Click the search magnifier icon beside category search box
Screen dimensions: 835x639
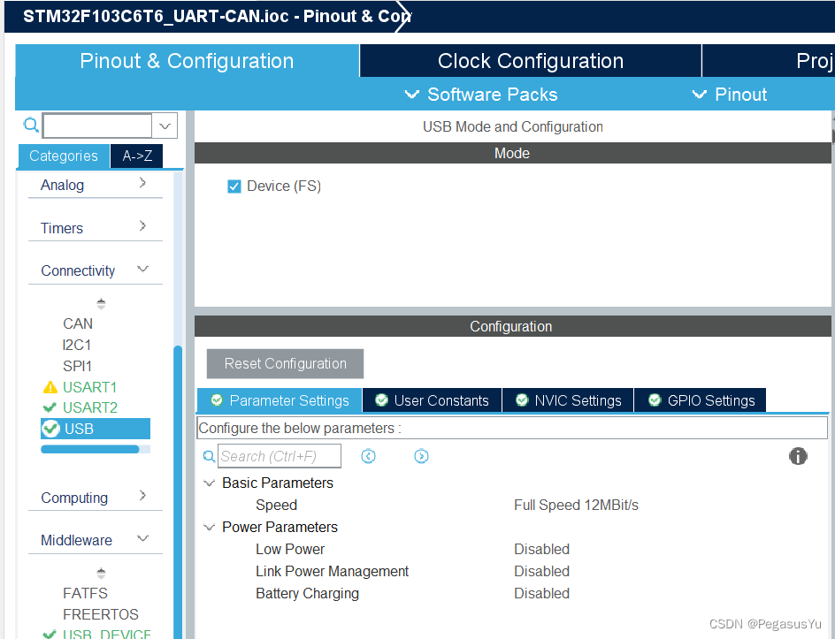32,125
